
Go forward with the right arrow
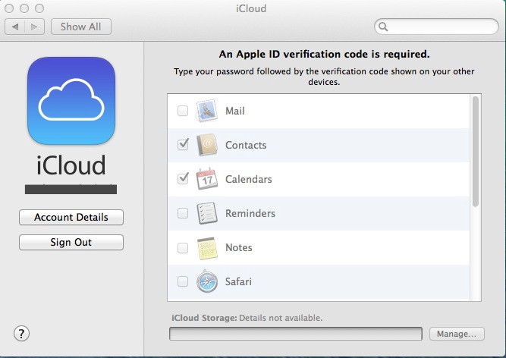(x=35, y=27)
